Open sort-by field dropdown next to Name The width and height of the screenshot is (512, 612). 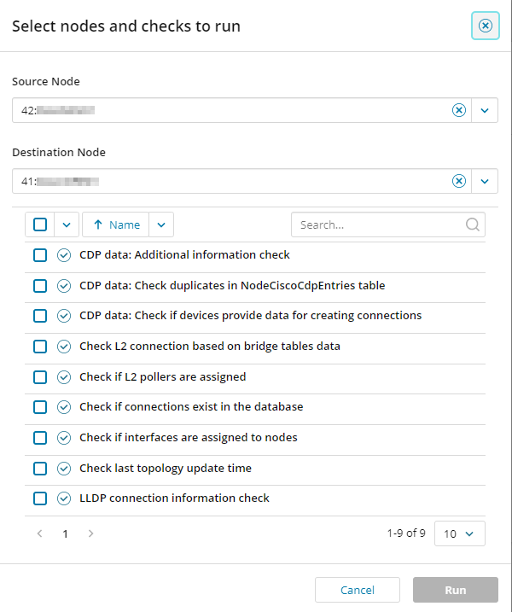point(161,224)
